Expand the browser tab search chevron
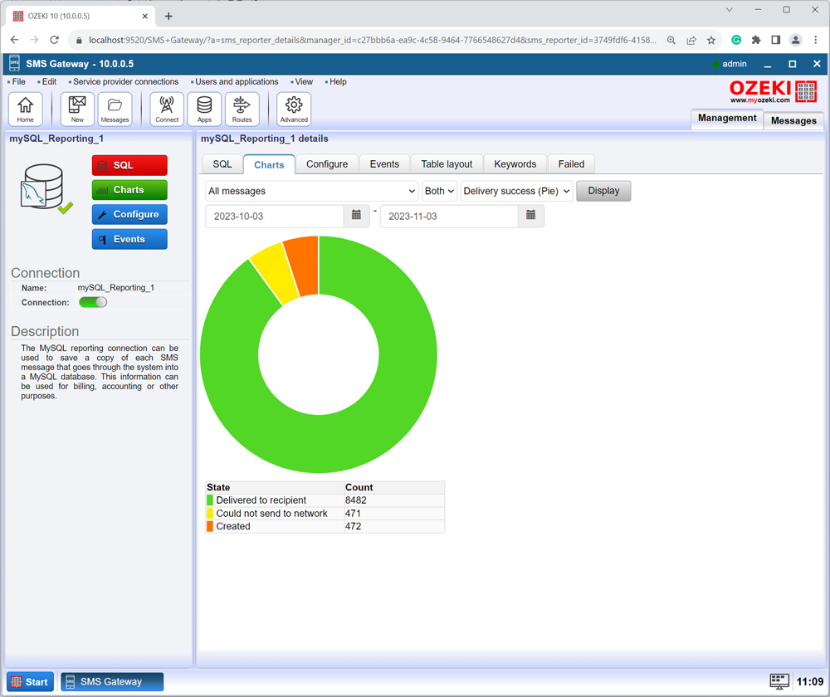This screenshot has height=697, width=830. (x=730, y=9)
